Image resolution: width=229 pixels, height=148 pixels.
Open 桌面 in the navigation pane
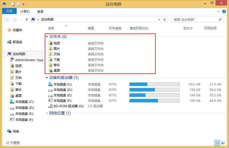point(18,96)
